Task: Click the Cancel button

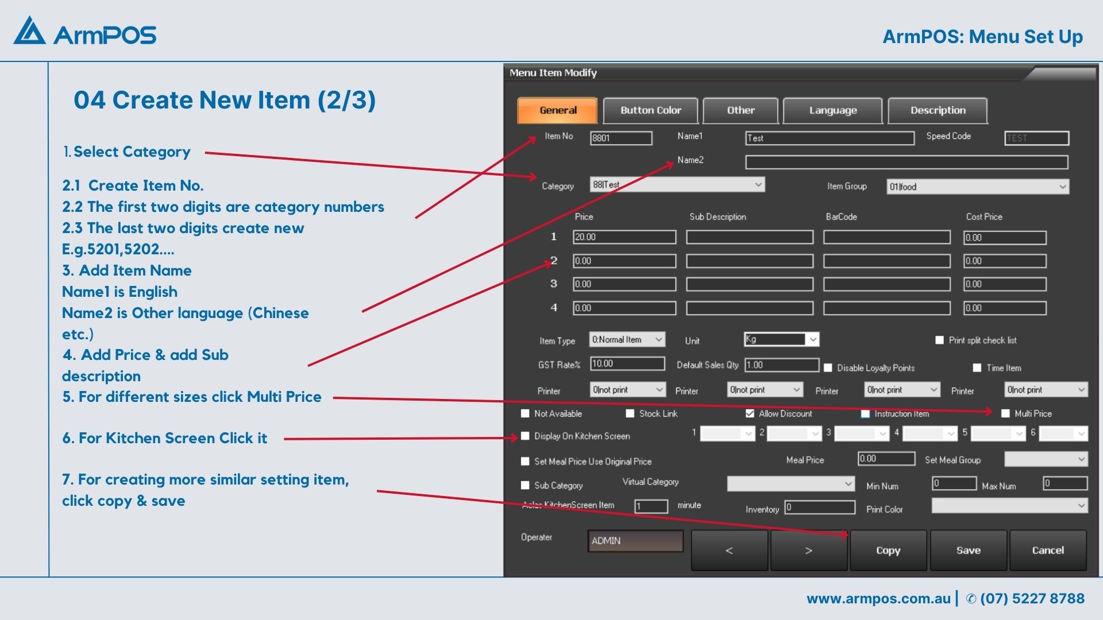Action: pyautogui.click(x=1048, y=550)
